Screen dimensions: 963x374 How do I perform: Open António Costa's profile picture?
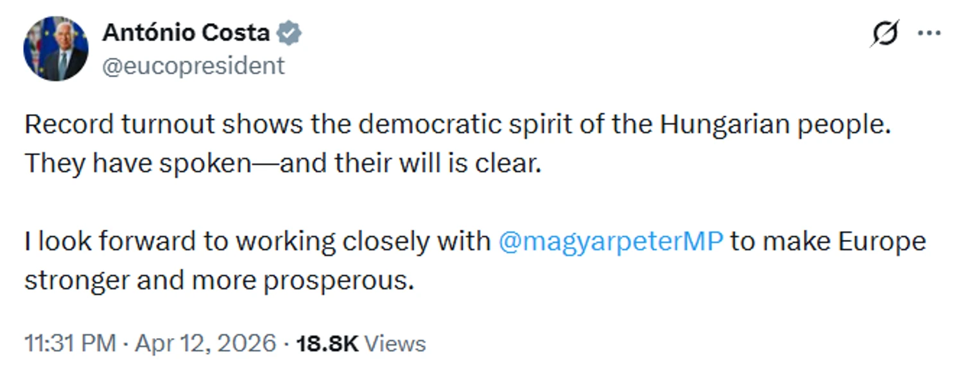coord(56,49)
